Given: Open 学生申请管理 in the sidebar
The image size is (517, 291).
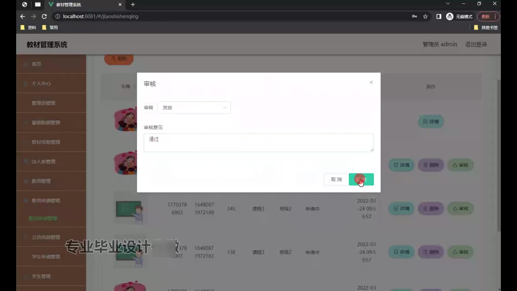Looking at the screenshot, I should coord(51,257).
